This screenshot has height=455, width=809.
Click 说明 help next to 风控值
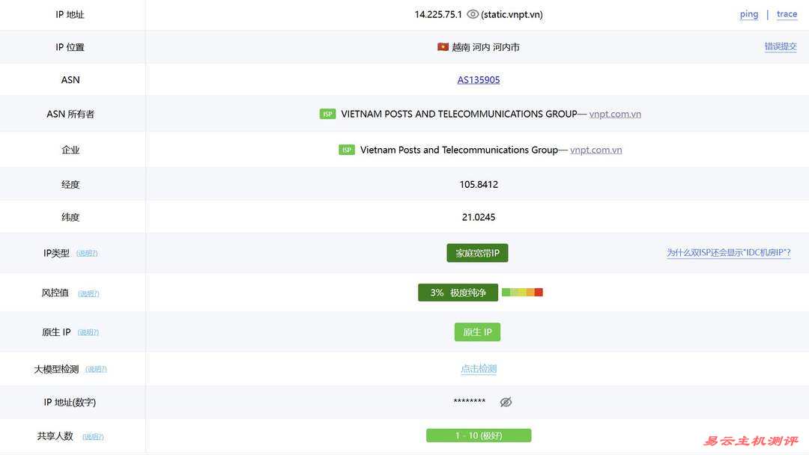coord(88,293)
